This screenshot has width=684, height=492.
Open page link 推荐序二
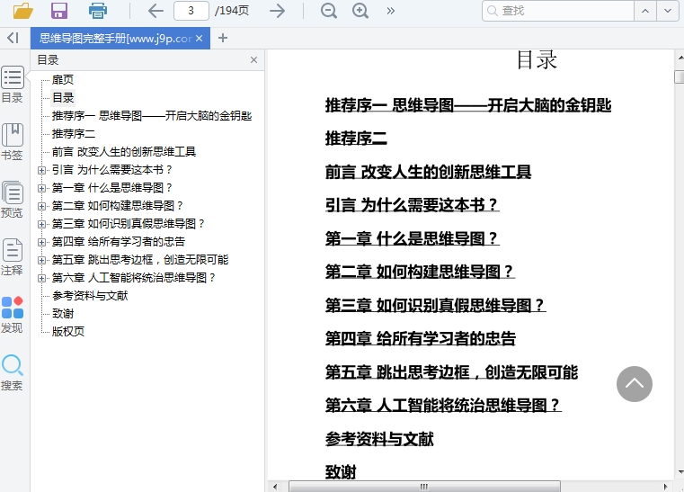356,139
